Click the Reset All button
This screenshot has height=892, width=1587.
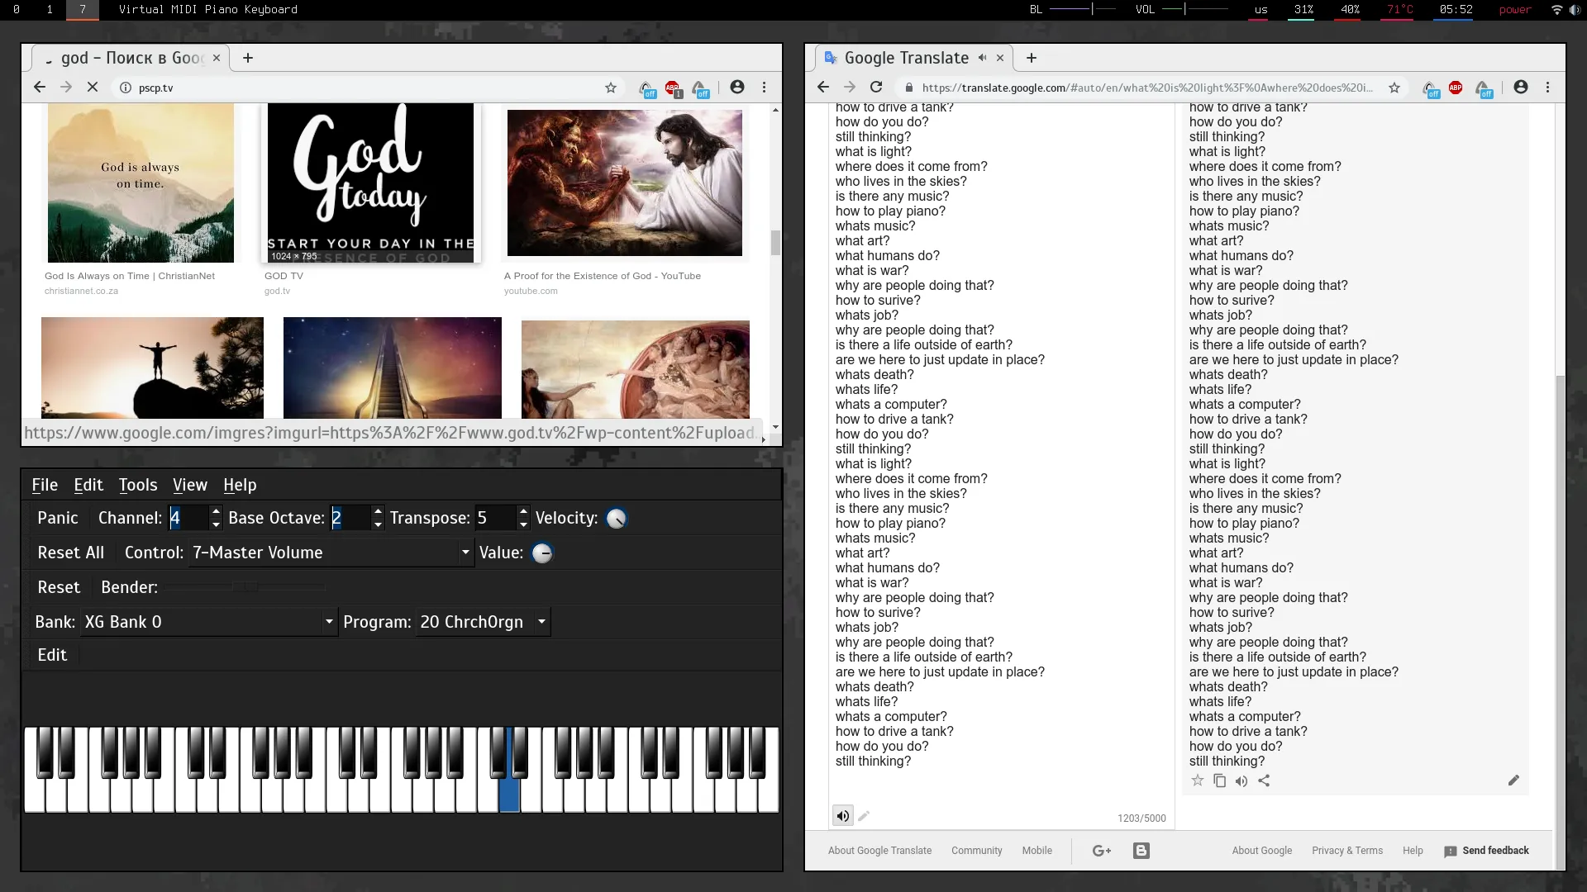pyautogui.click(x=70, y=553)
